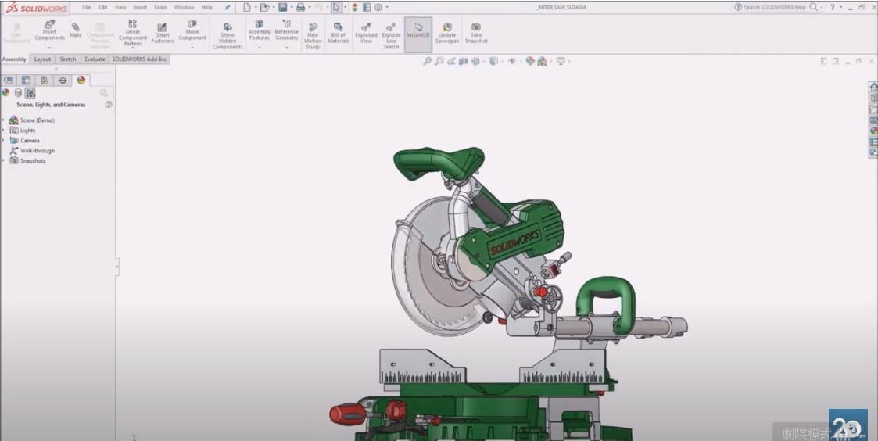Open PropertyManager tab
The width and height of the screenshot is (878, 441).
(26, 80)
